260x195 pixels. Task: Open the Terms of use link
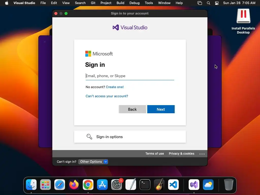pyautogui.click(x=155, y=154)
